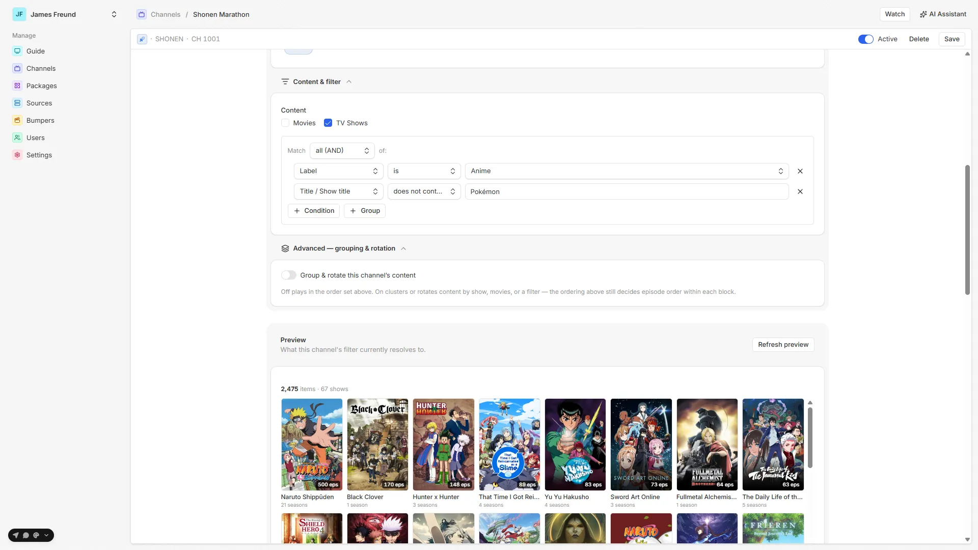Open the James Freund account switcher
This screenshot has height=550, width=978.
65,14
